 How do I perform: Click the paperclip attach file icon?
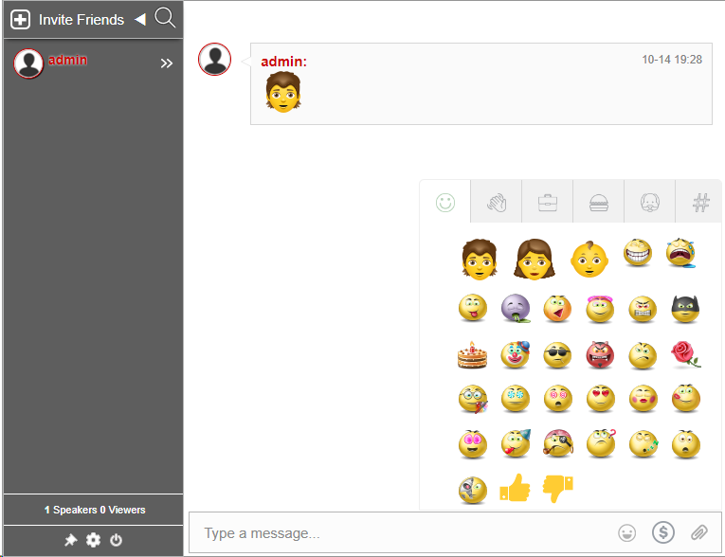(x=699, y=532)
